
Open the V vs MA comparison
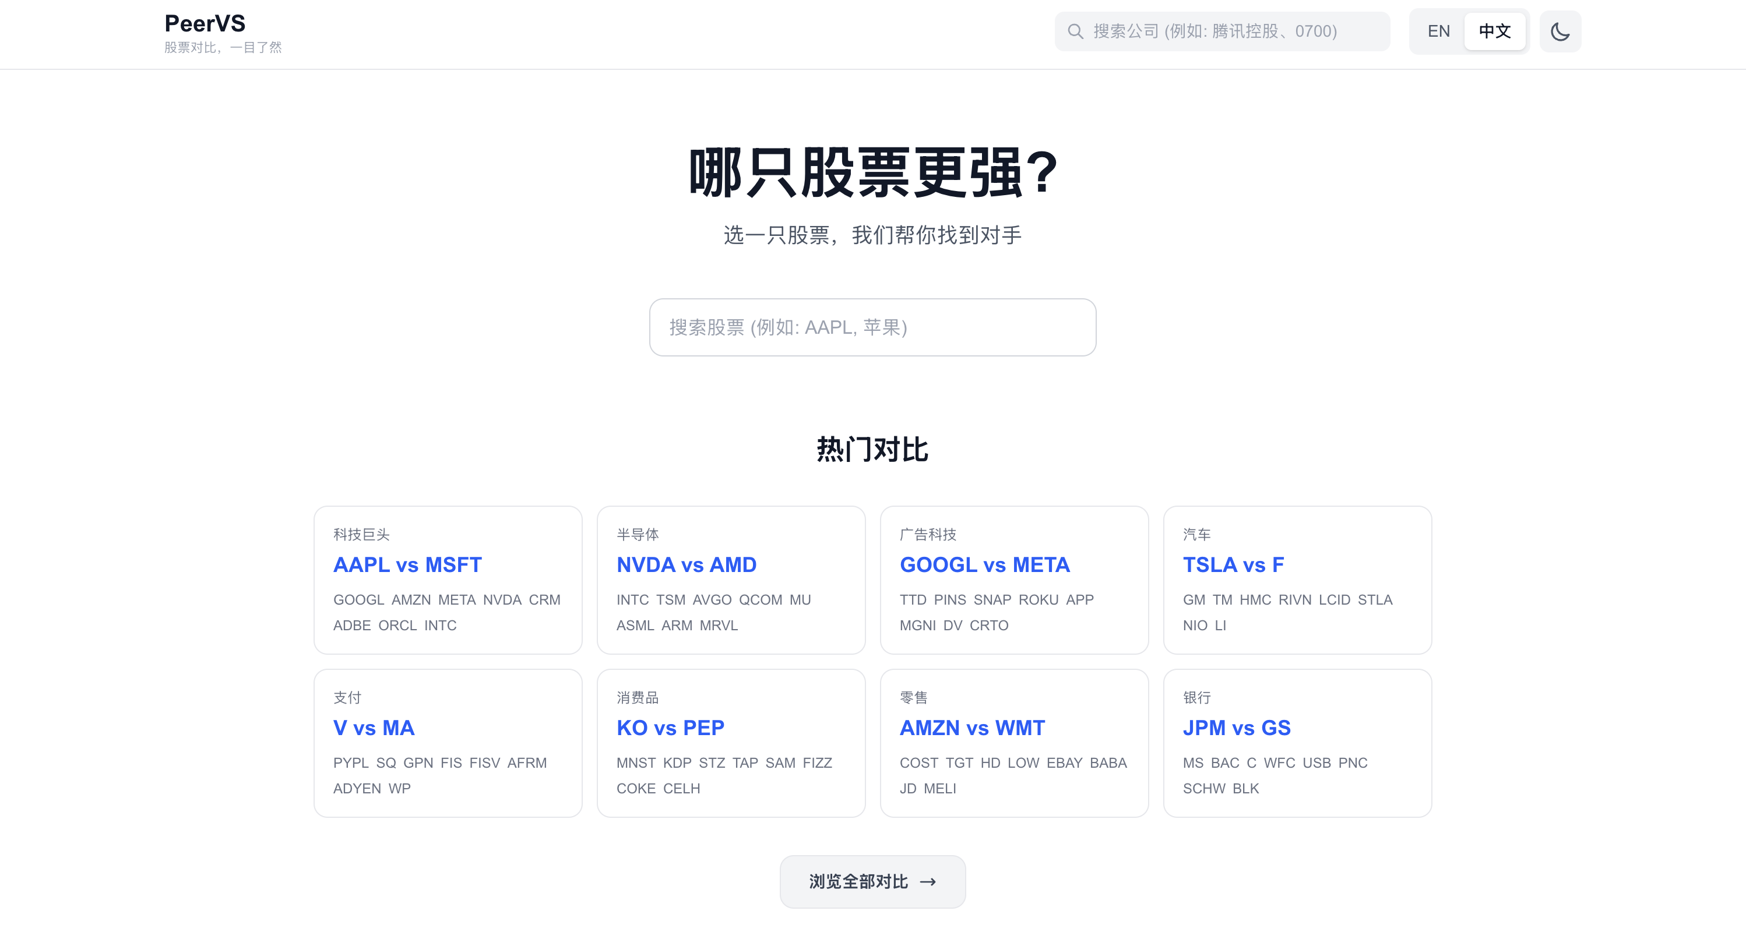pos(374,728)
